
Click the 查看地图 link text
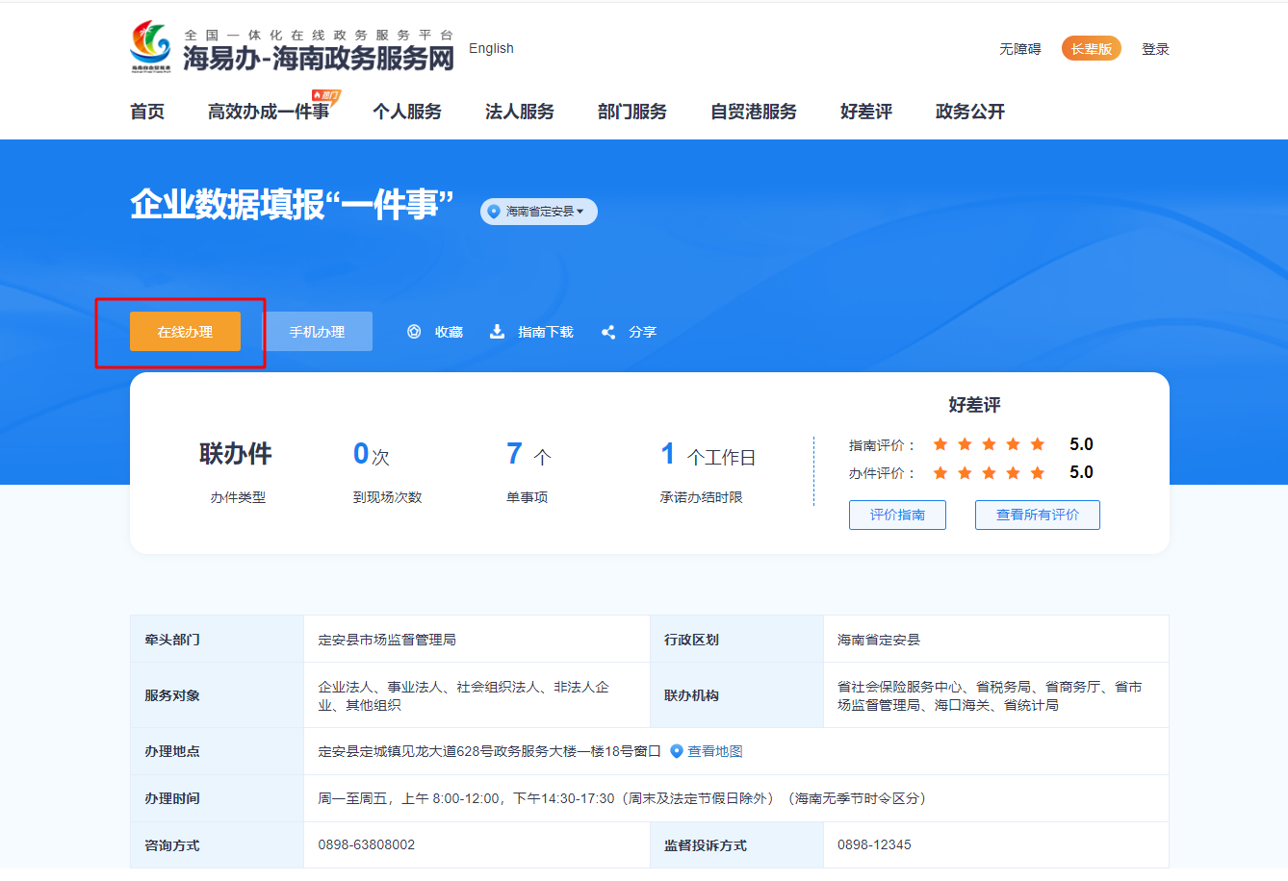715,751
